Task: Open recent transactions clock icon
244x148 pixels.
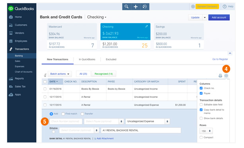Action: [145, 7]
